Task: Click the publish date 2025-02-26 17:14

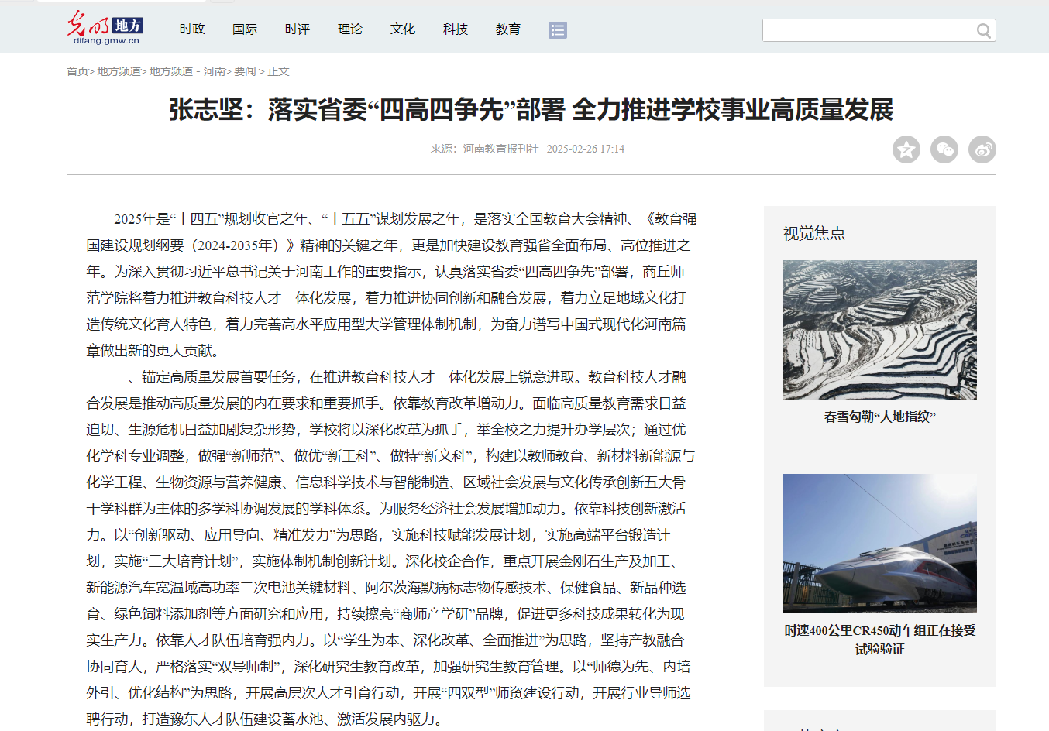Action: click(586, 149)
